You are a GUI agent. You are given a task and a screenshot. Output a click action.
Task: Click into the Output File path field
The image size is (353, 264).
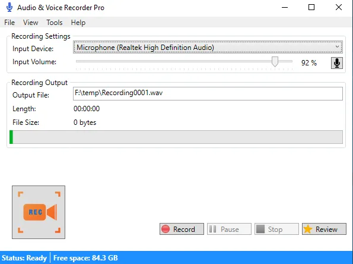pos(208,93)
